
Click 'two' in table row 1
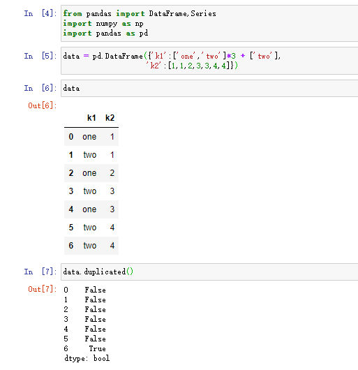pos(90,155)
